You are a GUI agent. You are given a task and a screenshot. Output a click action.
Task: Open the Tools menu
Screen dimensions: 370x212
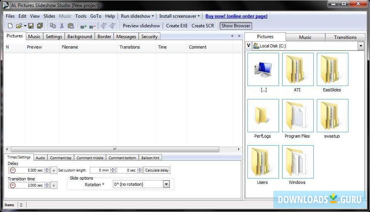coord(81,16)
